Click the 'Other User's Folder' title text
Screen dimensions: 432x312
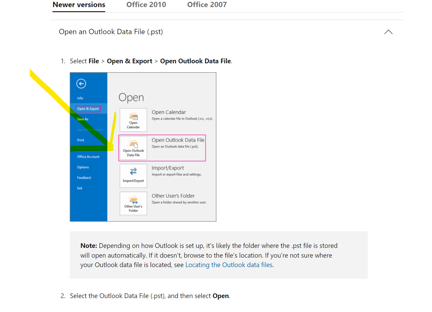tap(173, 196)
